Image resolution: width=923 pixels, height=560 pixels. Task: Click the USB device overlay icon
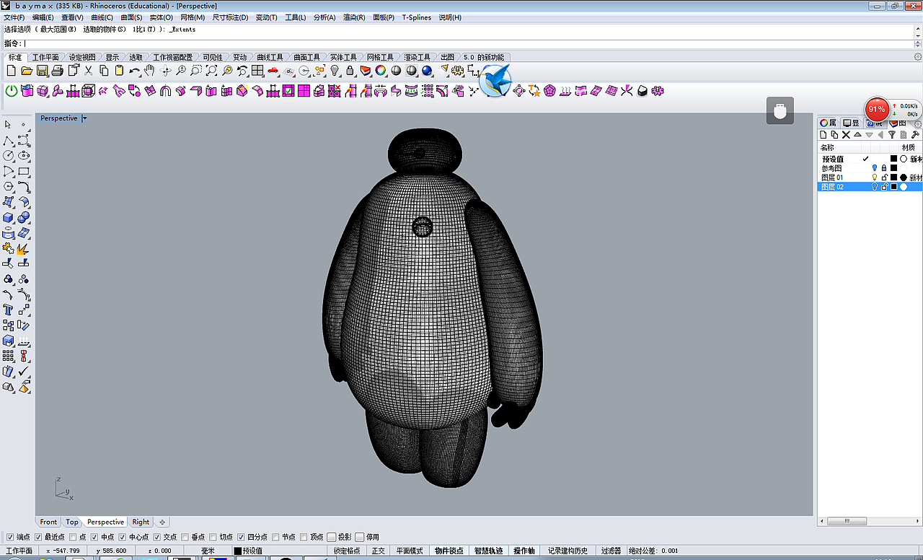(780, 111)
